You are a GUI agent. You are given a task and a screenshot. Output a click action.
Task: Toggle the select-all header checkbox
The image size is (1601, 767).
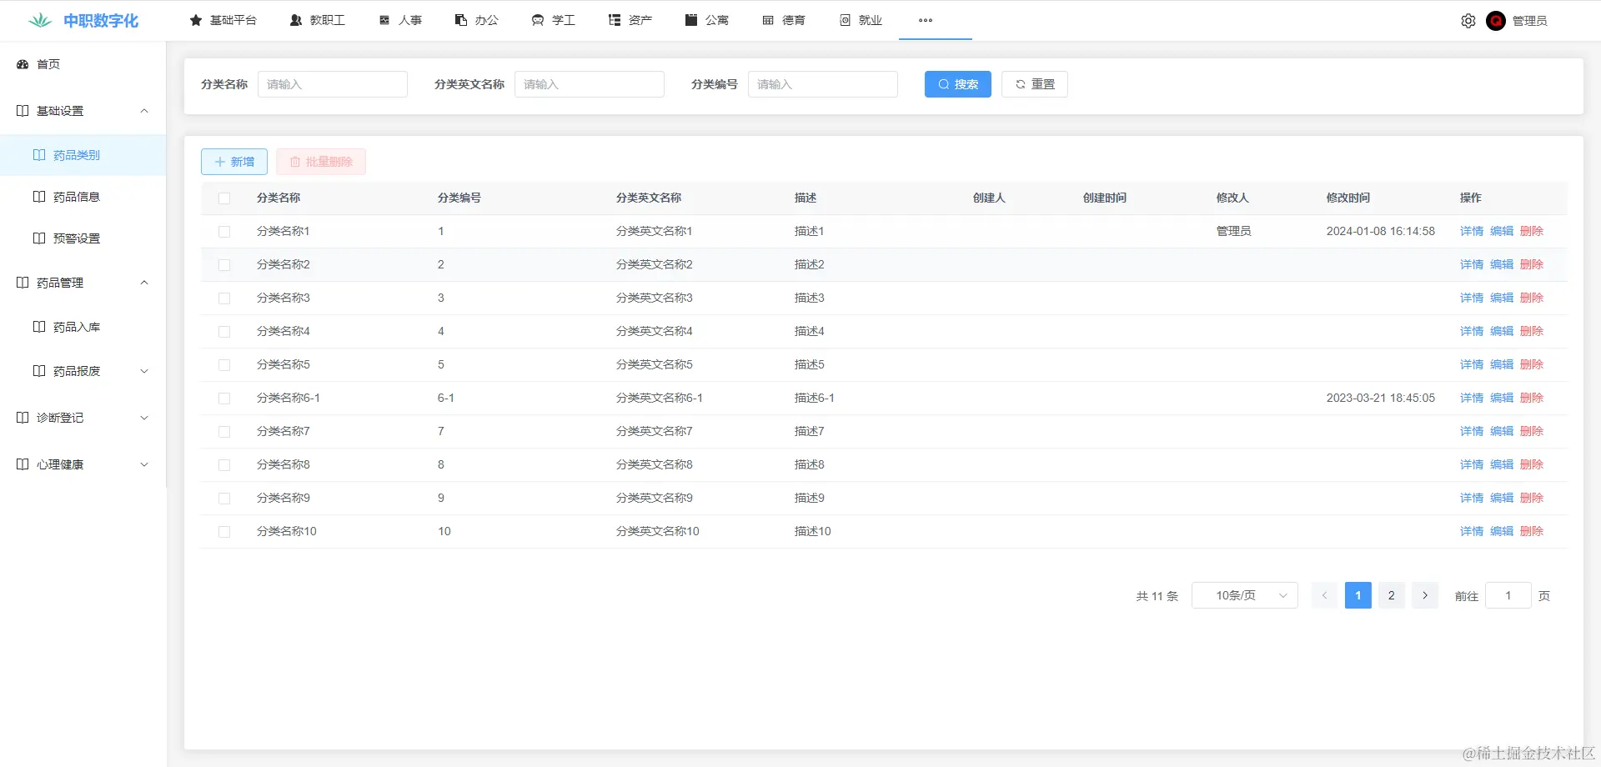pos(224,198)
